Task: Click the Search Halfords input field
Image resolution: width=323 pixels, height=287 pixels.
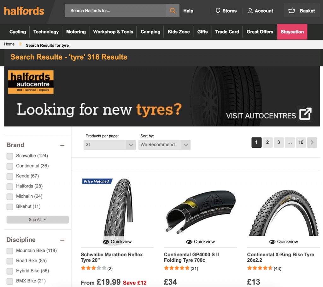Action: point(115,10)
